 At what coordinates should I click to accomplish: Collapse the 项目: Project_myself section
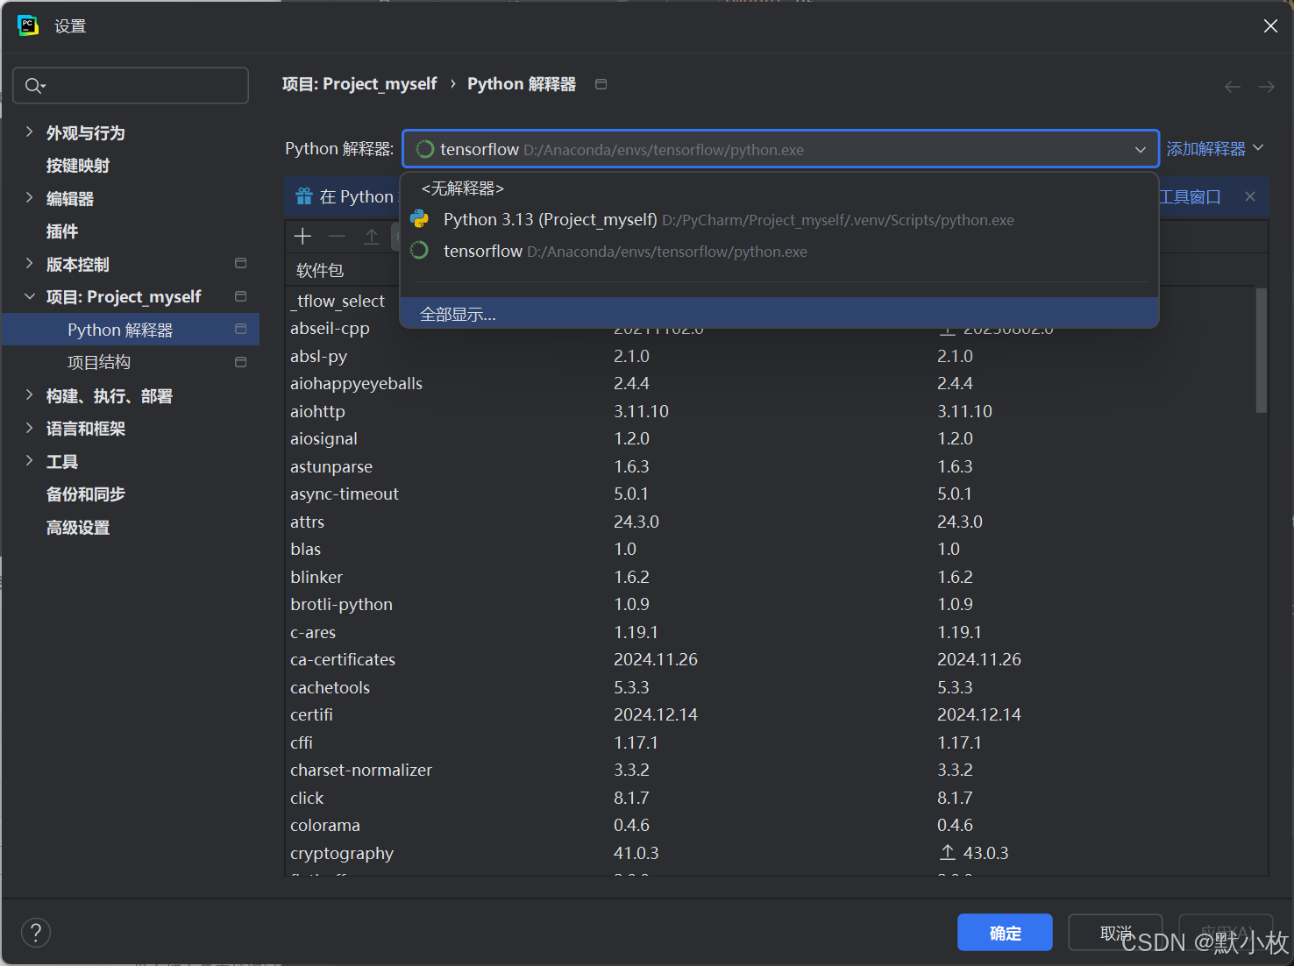pos(29,296)
